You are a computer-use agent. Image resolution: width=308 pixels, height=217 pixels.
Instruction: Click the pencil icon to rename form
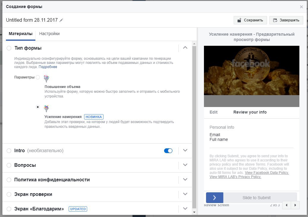[61, 20]
